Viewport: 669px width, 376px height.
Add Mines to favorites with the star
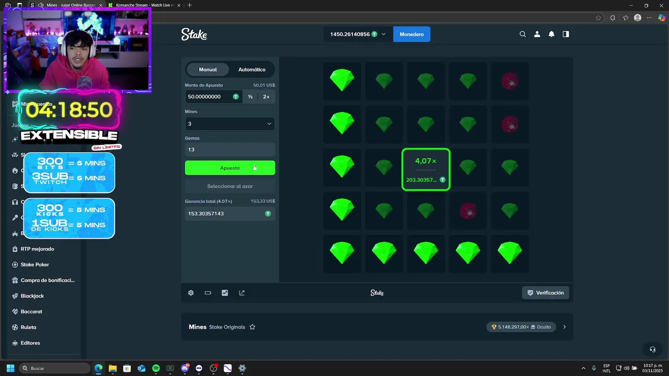click(252, 327)
